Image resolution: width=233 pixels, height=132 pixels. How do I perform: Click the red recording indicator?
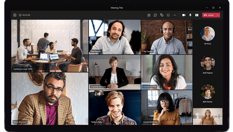(20, 15)
